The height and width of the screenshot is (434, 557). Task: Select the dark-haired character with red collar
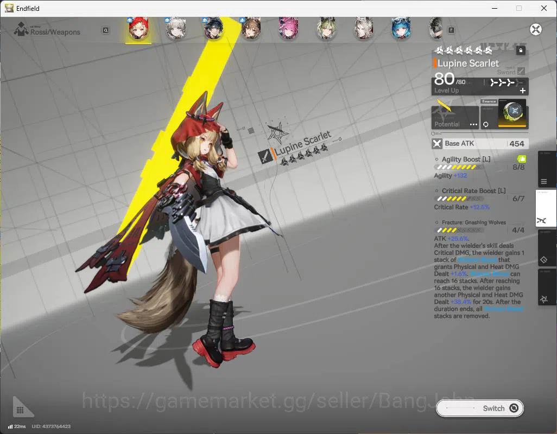click(x=213, y=28)
